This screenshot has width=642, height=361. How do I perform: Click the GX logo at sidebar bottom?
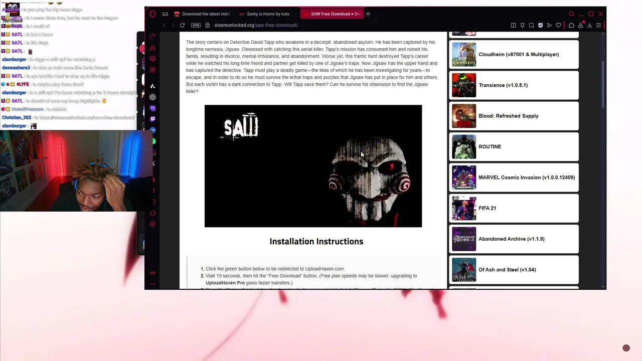[x=152, y=273]
